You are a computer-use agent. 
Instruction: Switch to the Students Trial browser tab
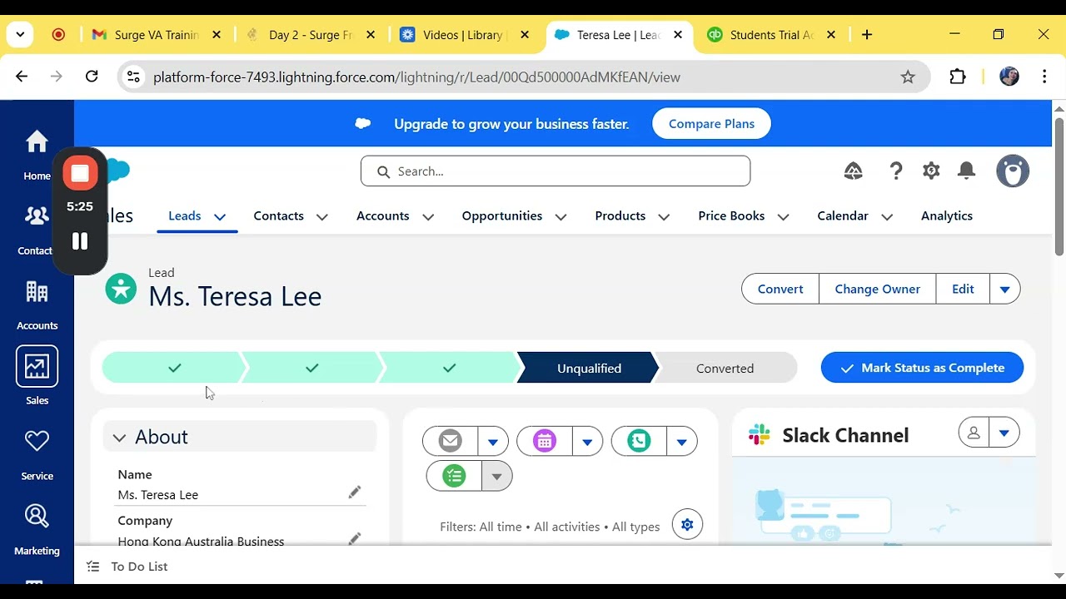tap(772, 35)
